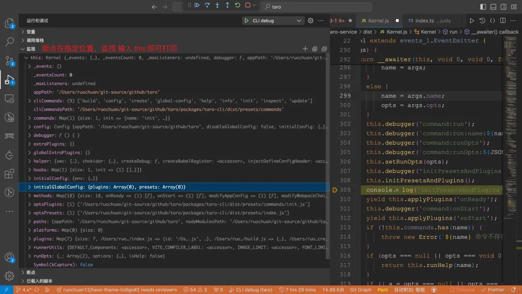Select the runOpts watch row
Image resolution: width=522 pixels, height=294 pixels.
coord(174,256)
